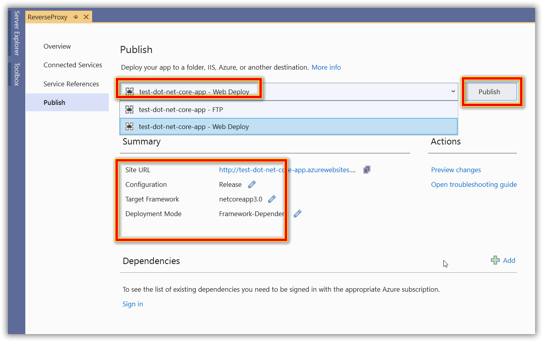Click the Framework-Dependent value text
This screenshot has width=543, height=342.
point(254,214)
